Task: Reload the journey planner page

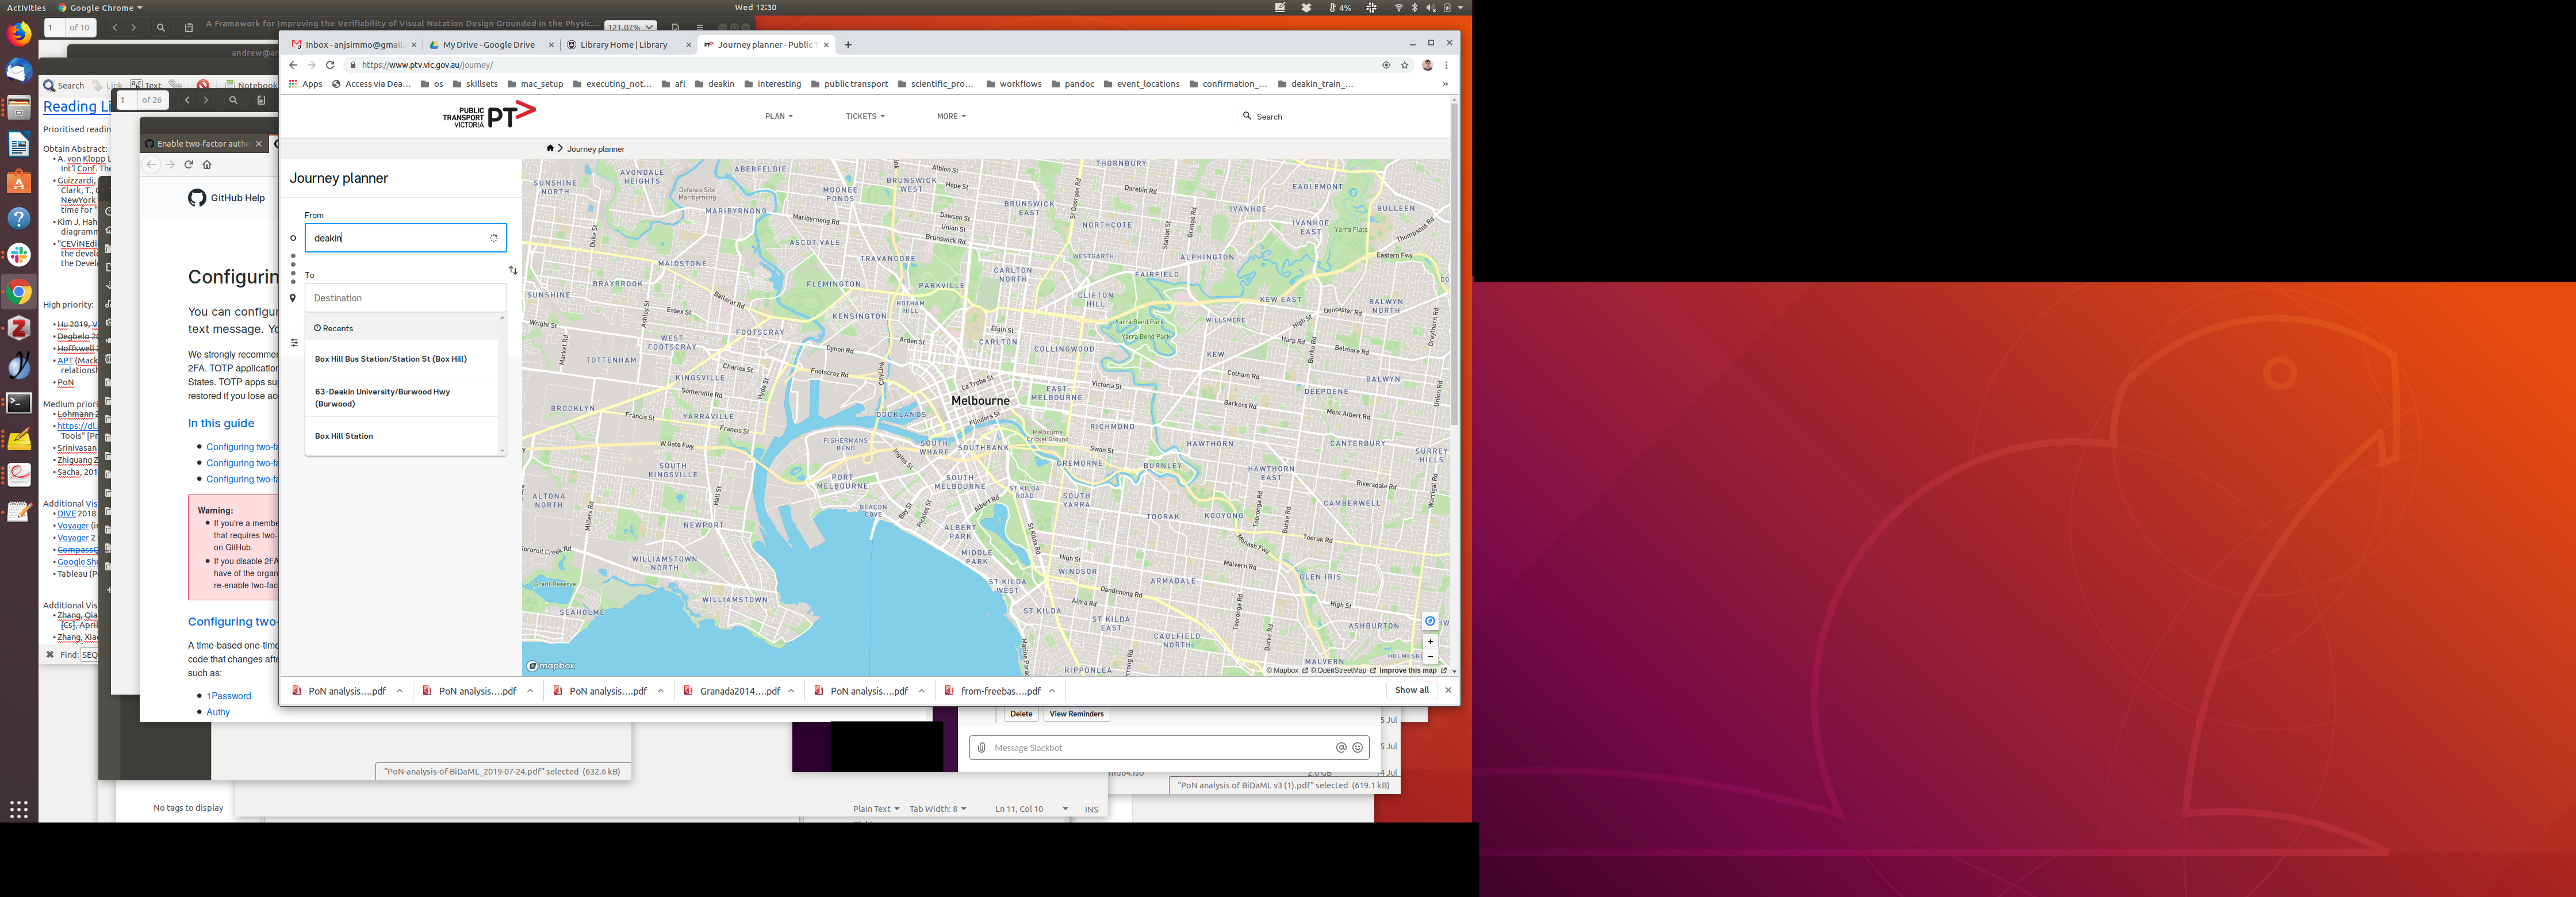Action: pyautogui.click(x=330, y=65)
